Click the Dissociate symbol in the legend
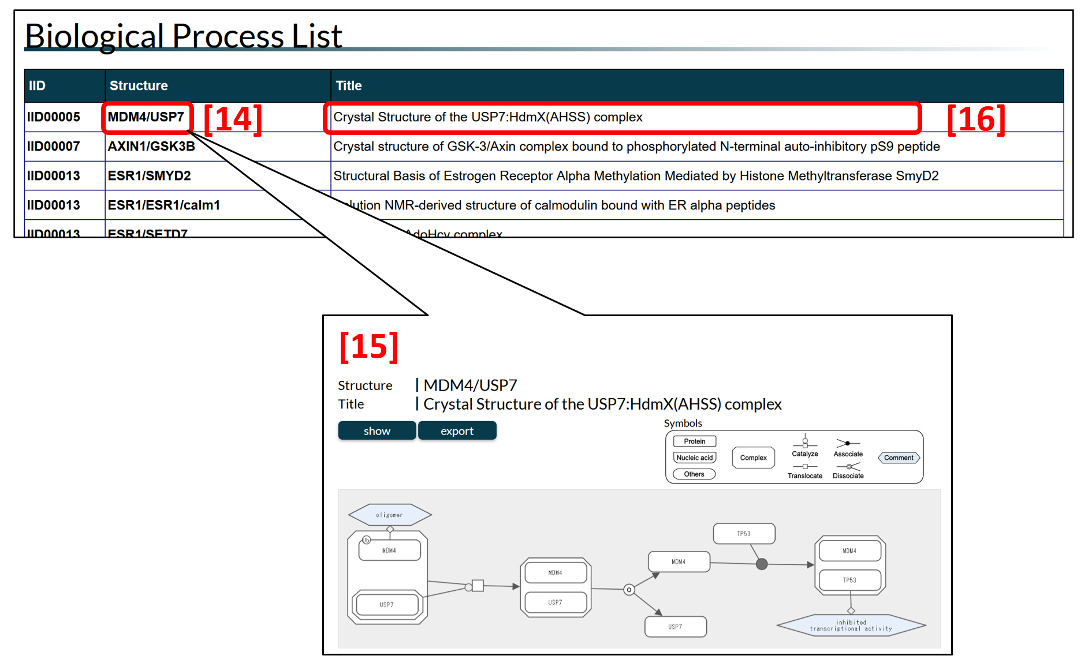The height and width of the screenshot is (667, 1092). pos(848,471)
